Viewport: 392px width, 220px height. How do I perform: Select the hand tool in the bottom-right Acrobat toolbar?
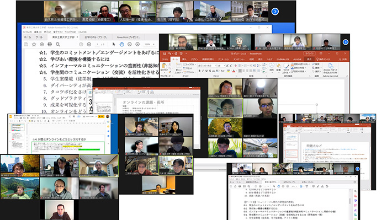pyautogui.click(x=278, y=186)
